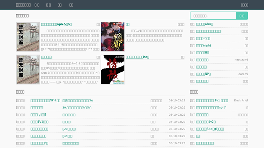Open latest chapter link starting with 30.
Screen dimensions: 264x148
pos(77,108)
